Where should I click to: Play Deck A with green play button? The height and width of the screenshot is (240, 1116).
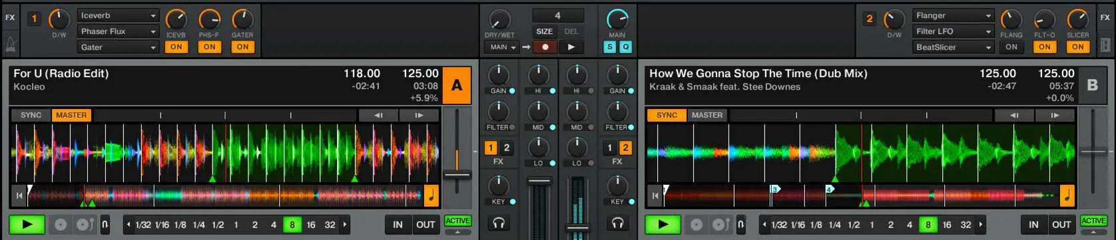(x=27, y=225)
